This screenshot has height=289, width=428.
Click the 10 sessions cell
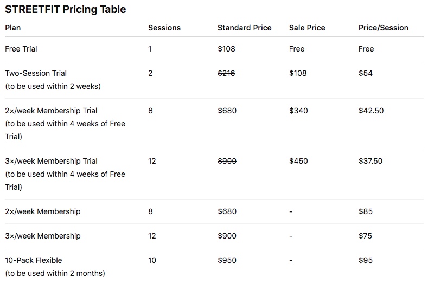152,260
